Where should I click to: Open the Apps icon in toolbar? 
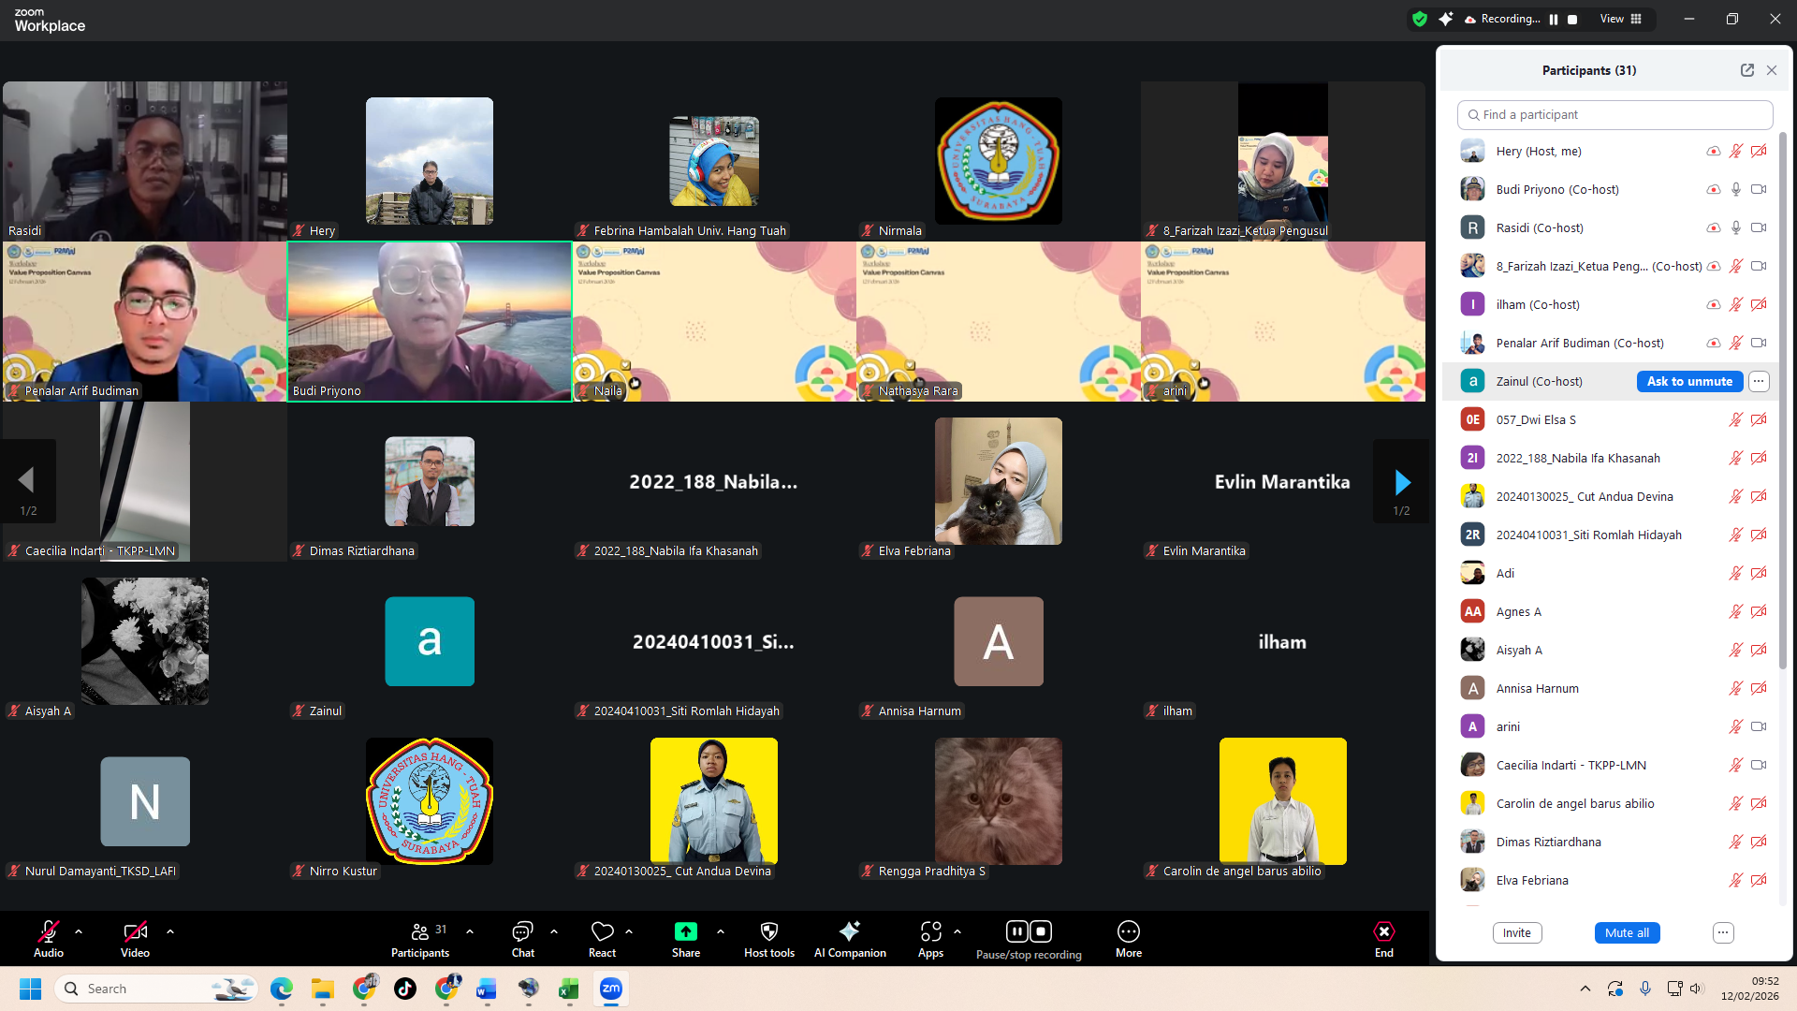point(930,931)
